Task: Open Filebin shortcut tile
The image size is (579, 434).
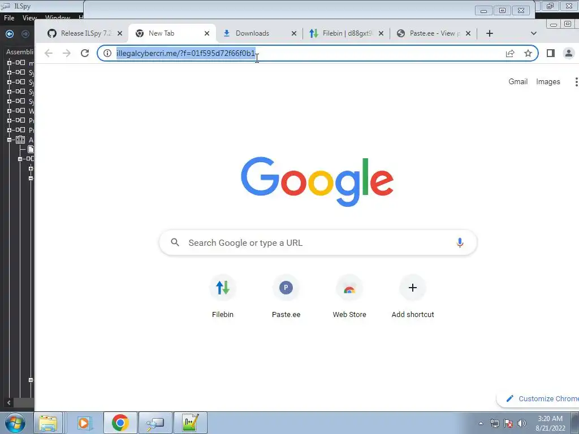Action: 223,297
